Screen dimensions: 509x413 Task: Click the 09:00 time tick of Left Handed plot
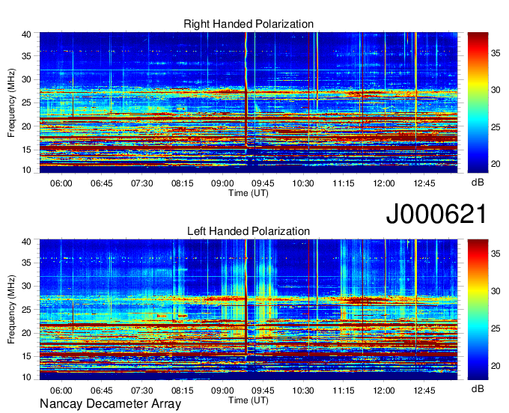[223, 391]
